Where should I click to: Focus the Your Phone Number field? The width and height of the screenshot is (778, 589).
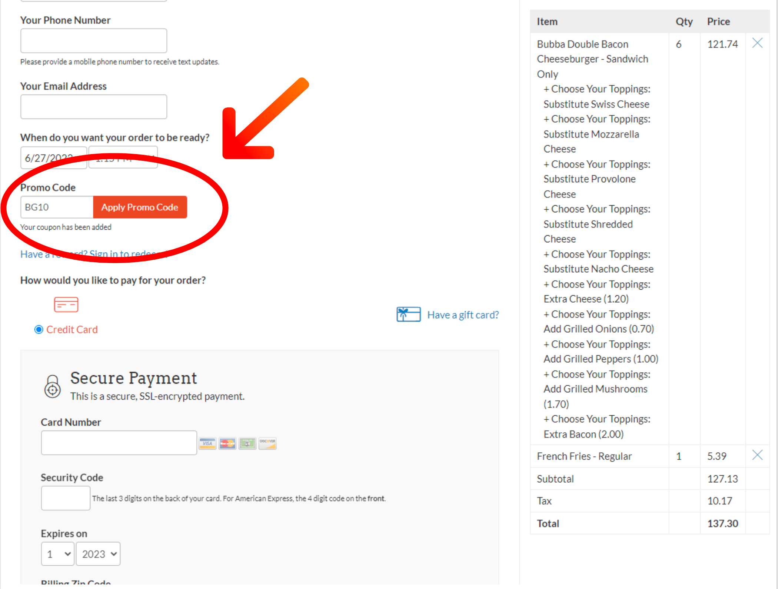point(94,41)
